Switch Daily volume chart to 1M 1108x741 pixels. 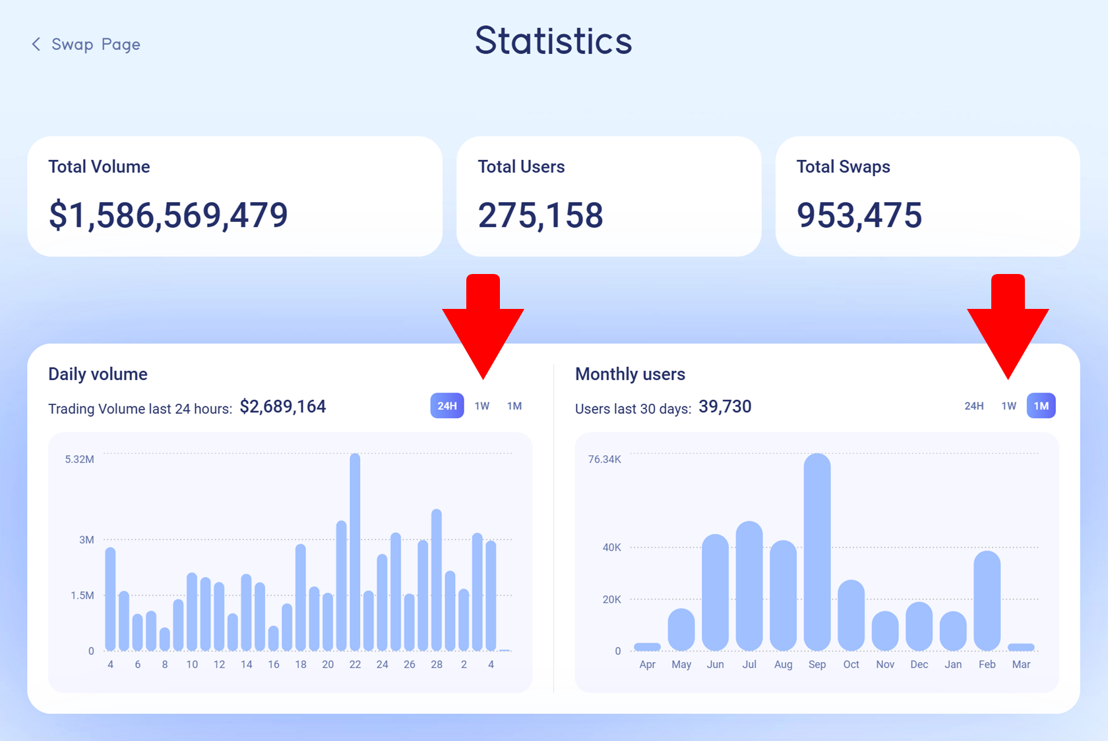(x=514, y=406)
